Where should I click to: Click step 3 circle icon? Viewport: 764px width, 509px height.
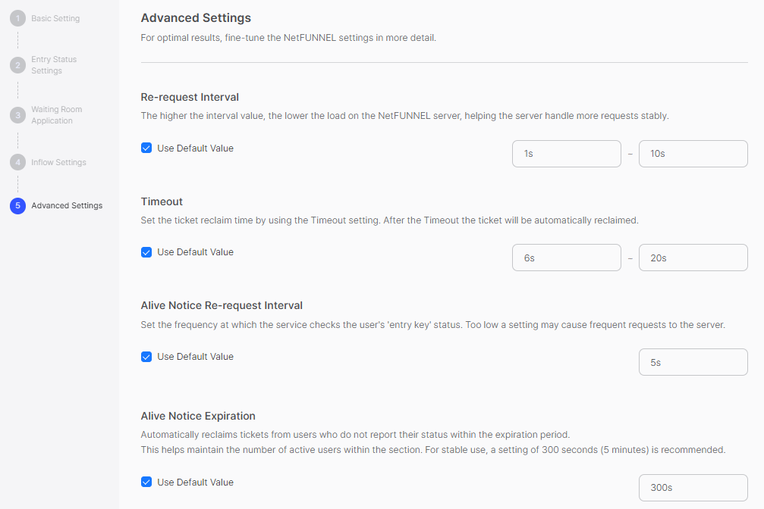[17, 115]
